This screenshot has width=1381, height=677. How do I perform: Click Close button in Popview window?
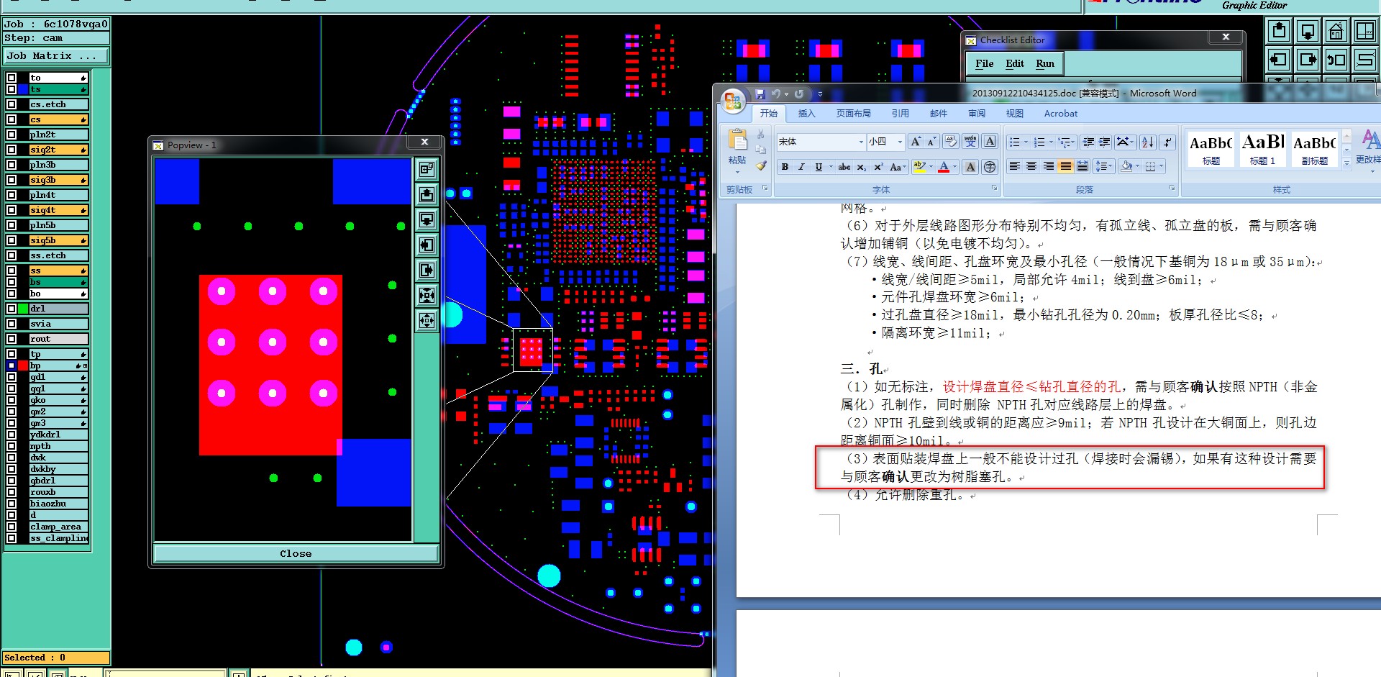(x=296, y=553)
